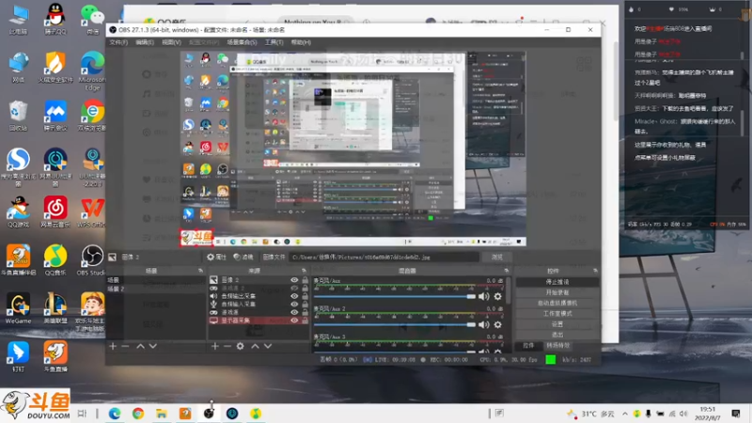Screen dimensions: 752x423
Task: Show hidden tray icons chevron
Action: 625,414
